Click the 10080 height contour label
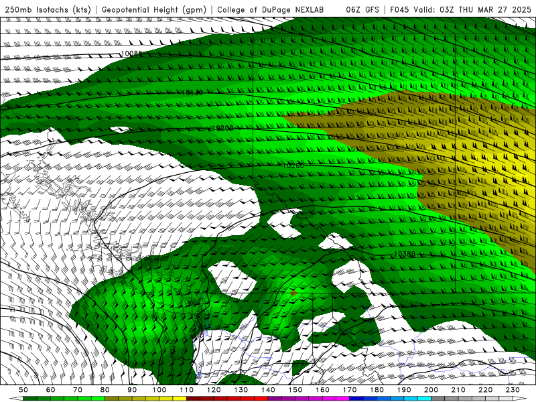Screen dimensions: 536x402 tap(131, 54)
